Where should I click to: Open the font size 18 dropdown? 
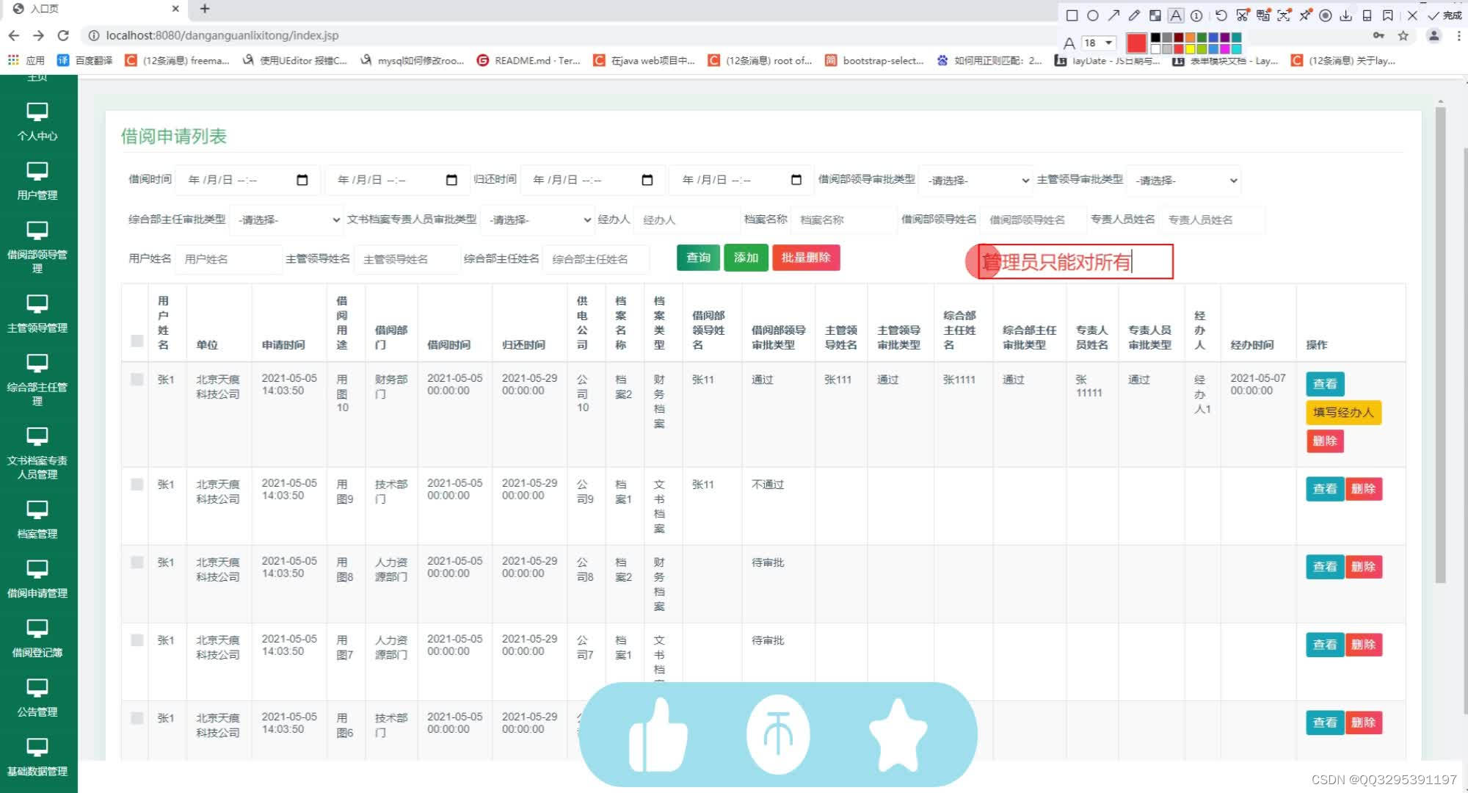1099,43
